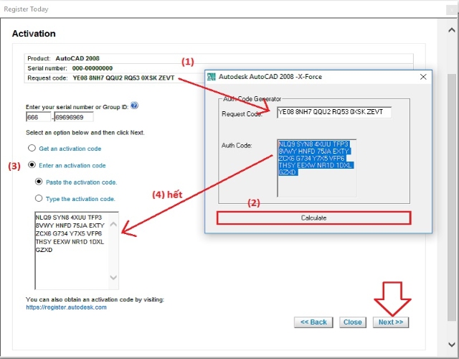Click the Activation heading
Viewport: 459px width, 359px height.
(x=34, y=34)
